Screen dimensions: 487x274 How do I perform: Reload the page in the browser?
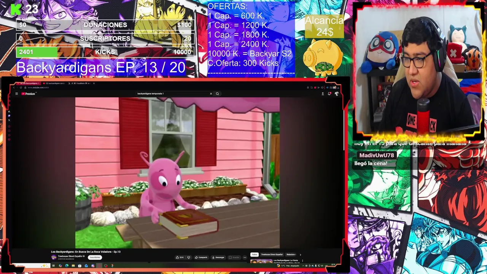point(21,88)
